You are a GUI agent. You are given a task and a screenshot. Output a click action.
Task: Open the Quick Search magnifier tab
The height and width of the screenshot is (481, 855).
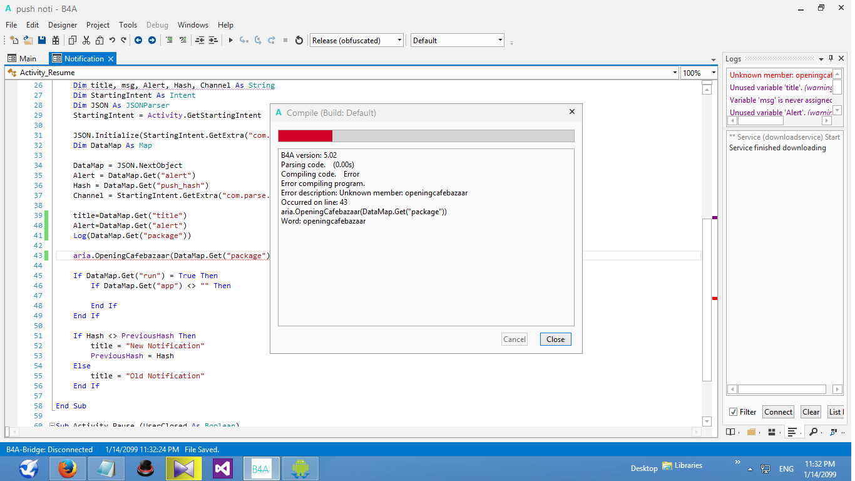[813, 432]
